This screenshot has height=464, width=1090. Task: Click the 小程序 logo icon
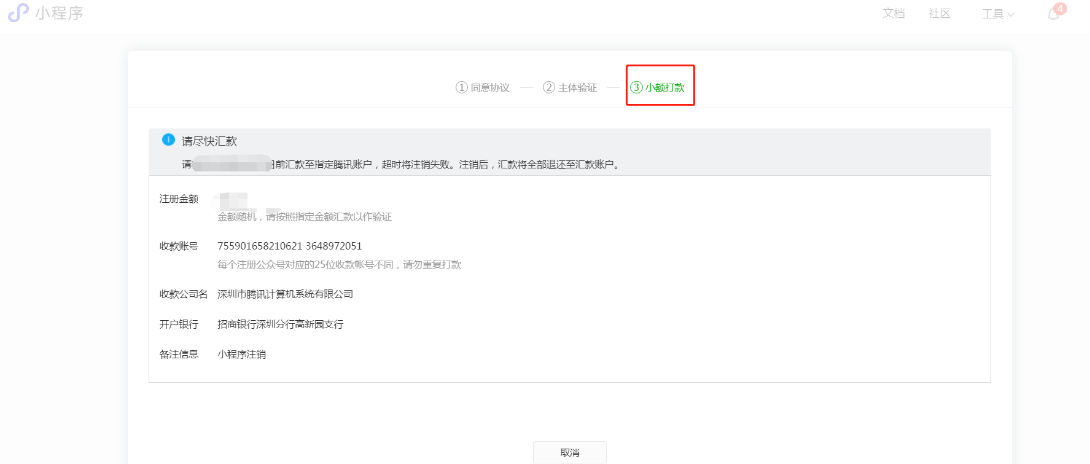point(18,13)
